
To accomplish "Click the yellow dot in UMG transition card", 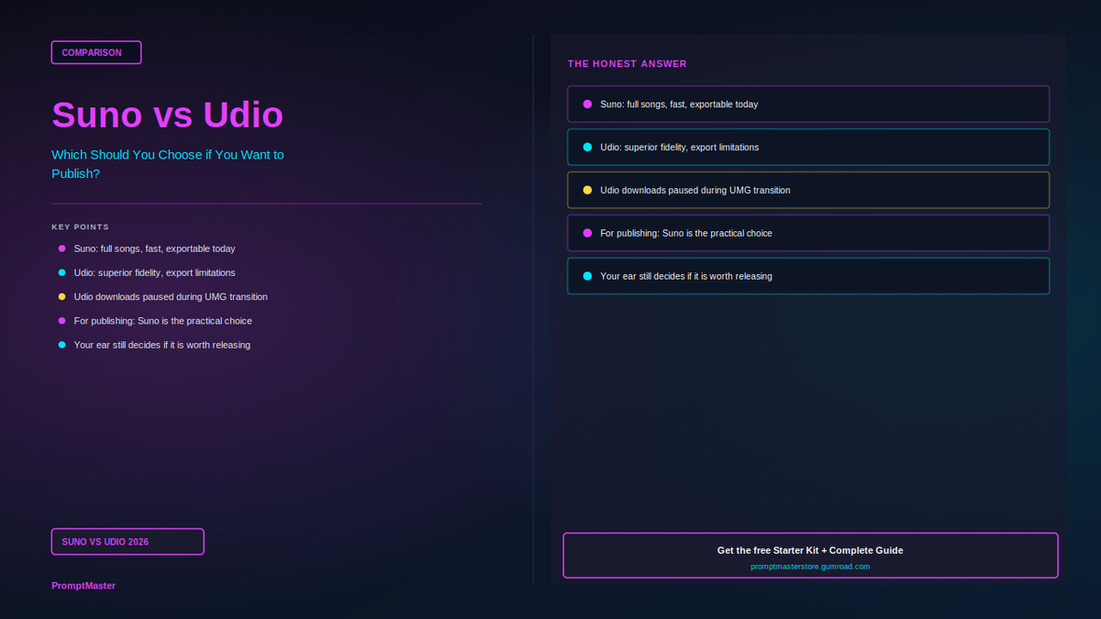I will (587, 190).
